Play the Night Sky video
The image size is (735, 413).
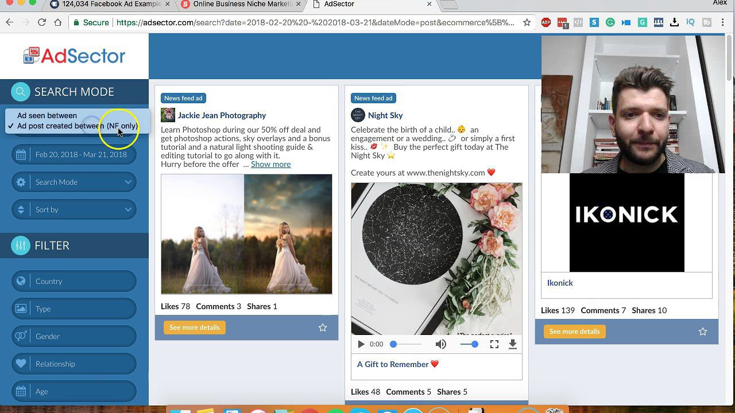(x=361, y=344)
